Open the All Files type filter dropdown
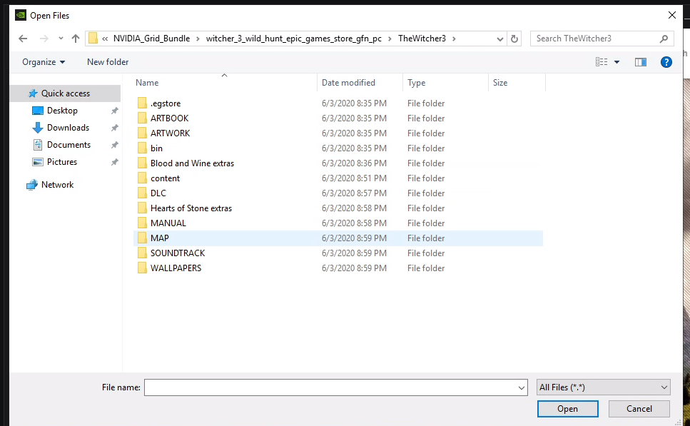Screen dimensions: 690x426 tap(603, 387)
